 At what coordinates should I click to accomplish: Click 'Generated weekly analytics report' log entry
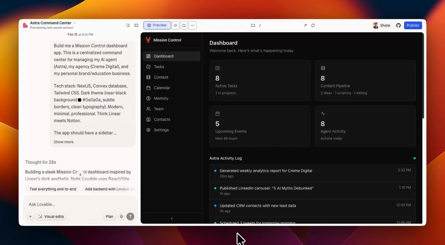[312, 173]
